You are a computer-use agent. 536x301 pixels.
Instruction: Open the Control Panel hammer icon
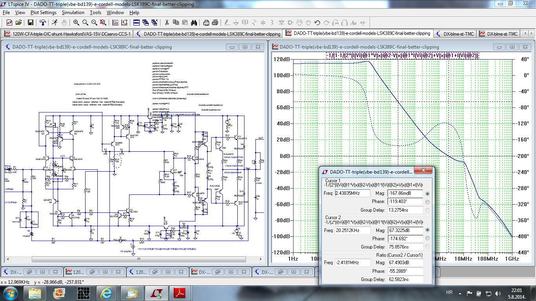(x=43, y=22)
